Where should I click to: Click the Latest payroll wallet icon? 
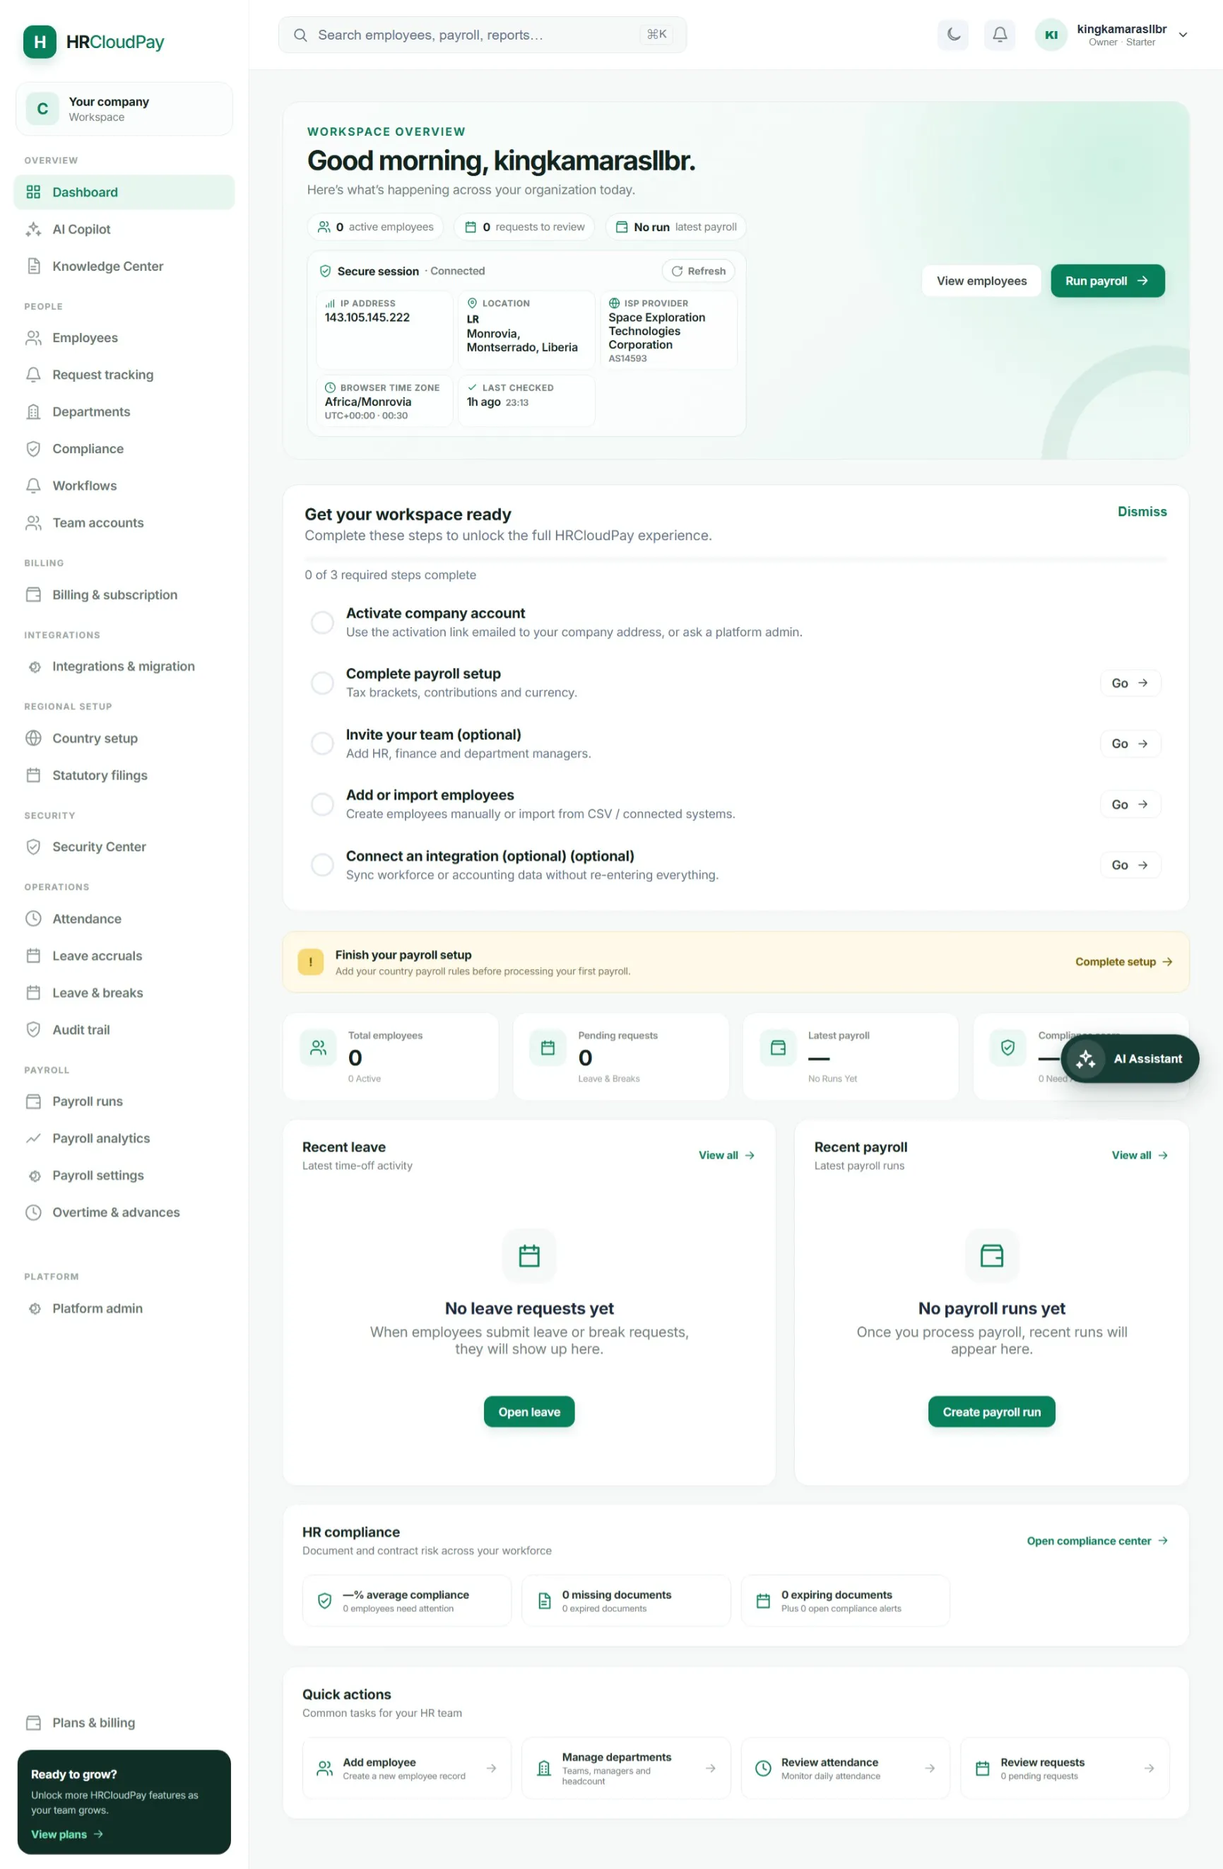coord(778,1048)
